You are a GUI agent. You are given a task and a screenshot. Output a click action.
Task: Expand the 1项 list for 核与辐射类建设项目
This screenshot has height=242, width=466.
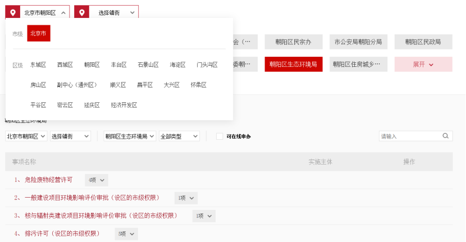pos(204,216)
